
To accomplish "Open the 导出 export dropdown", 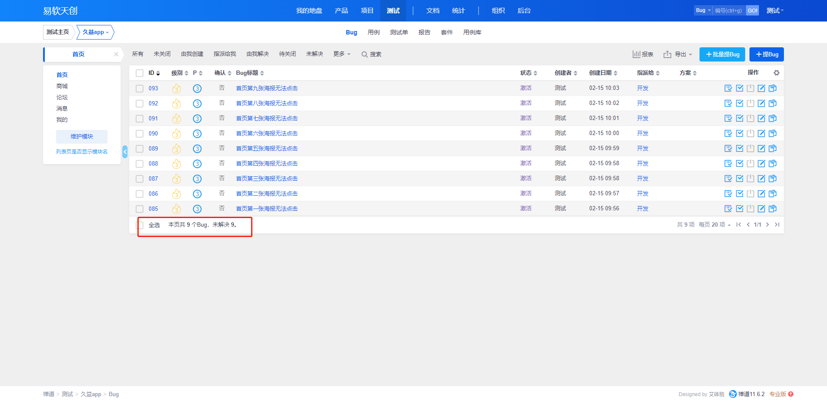I will click(678, 54).
